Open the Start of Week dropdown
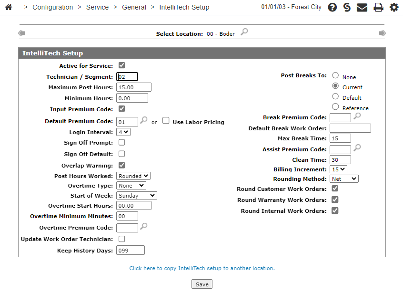 136,196
